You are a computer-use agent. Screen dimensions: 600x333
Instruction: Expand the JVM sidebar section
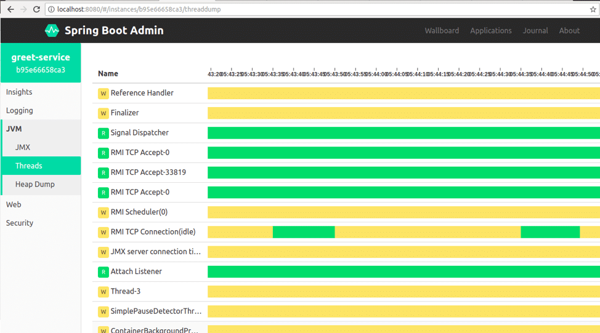(x=14, y=129)
